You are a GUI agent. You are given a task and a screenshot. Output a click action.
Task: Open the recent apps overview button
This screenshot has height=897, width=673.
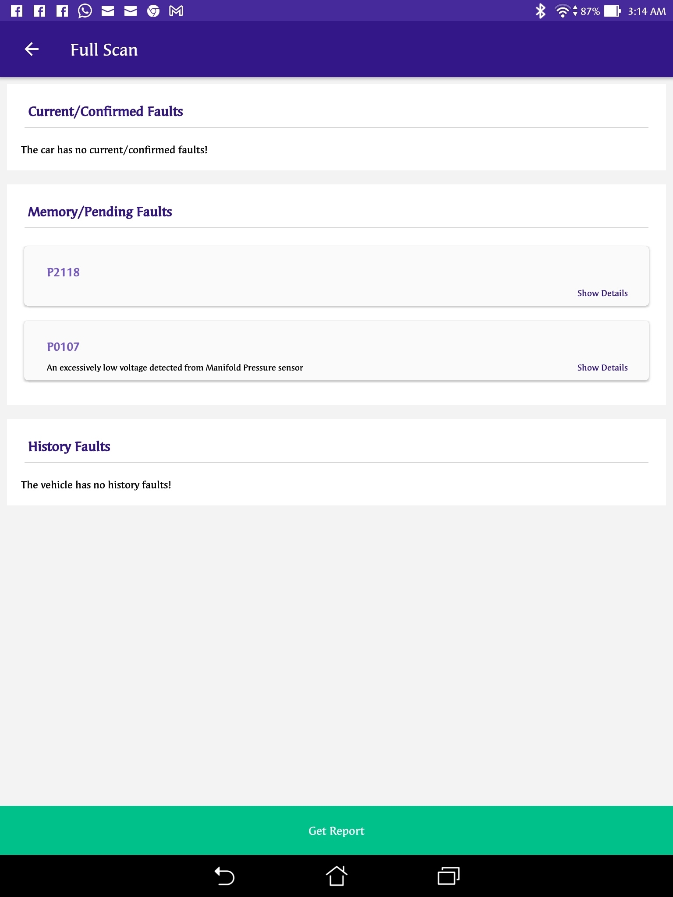[448, 876]
